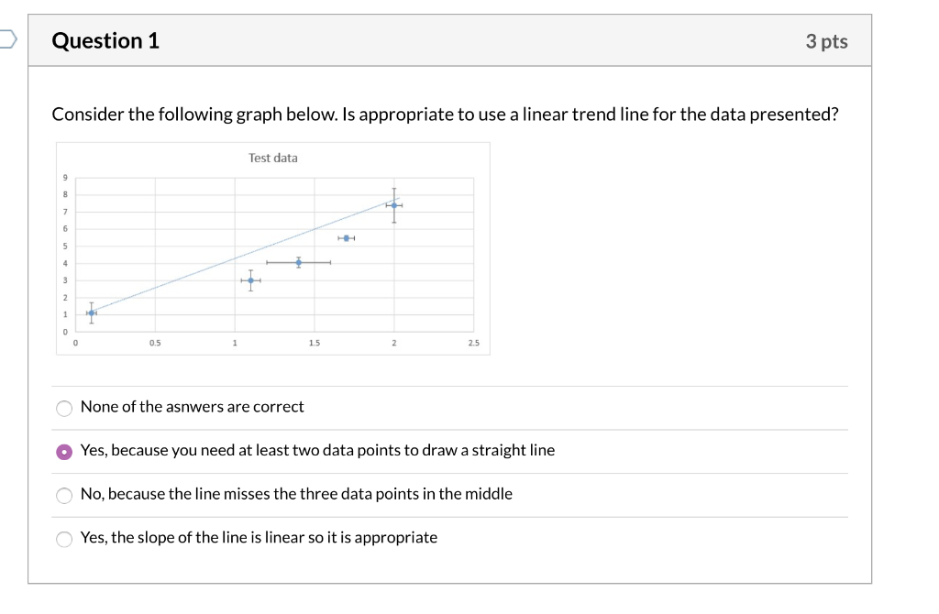This screenshot has height=614, width=939.
Task: Click the "Test data" chart title
Action: pyautogui.click(x=273, y=158)
